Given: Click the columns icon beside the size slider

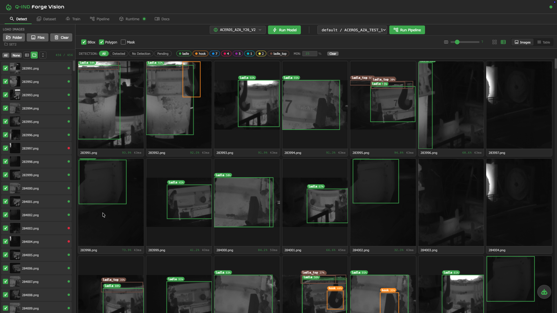Looking at the screenshot, I should pyautogui.click(x=446, y=42).
